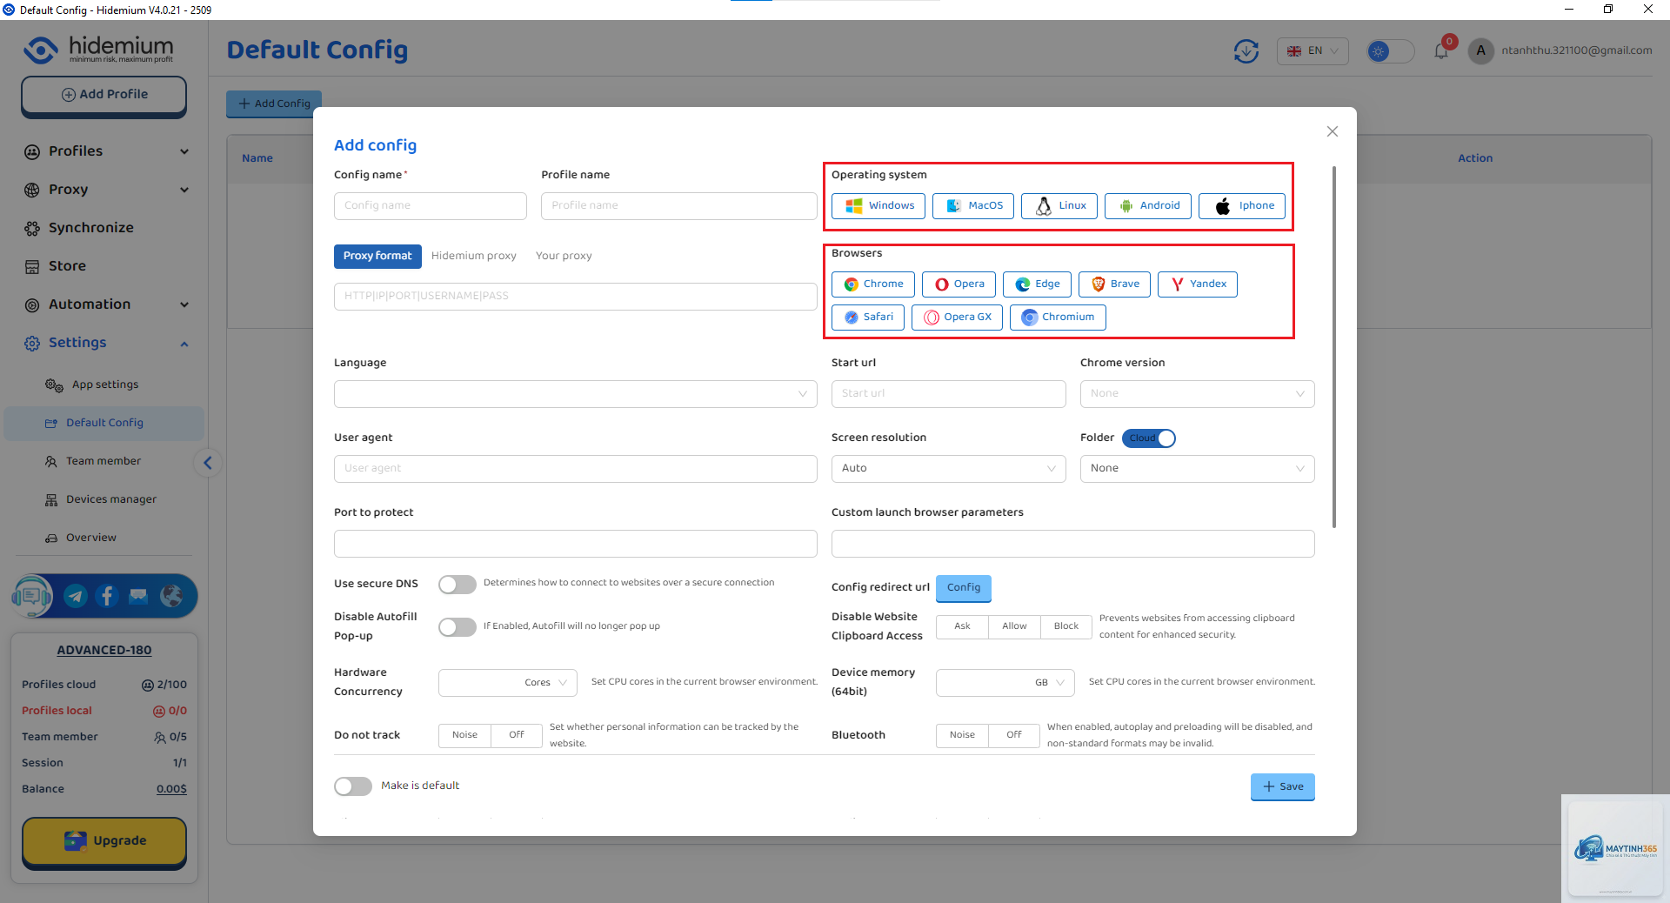Switch to Your proxy tab
1670x903 pixels.
pyautogui.click(x=564, y=257)
